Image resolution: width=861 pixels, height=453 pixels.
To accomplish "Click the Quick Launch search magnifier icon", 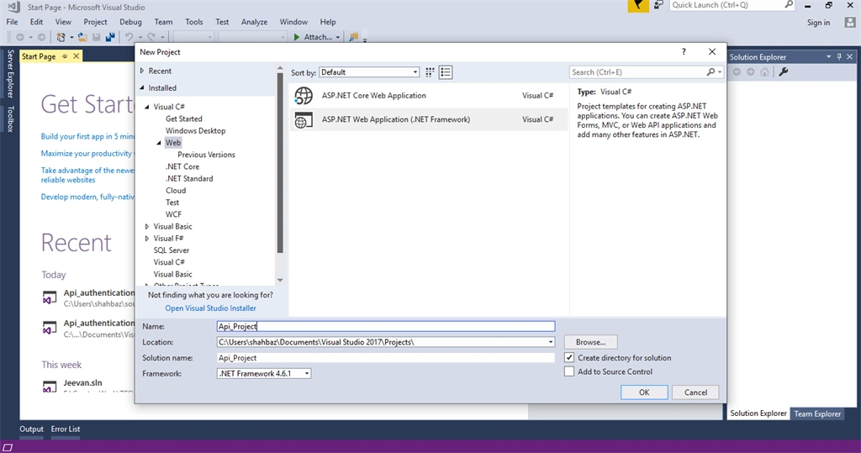I will click(789, 5).
